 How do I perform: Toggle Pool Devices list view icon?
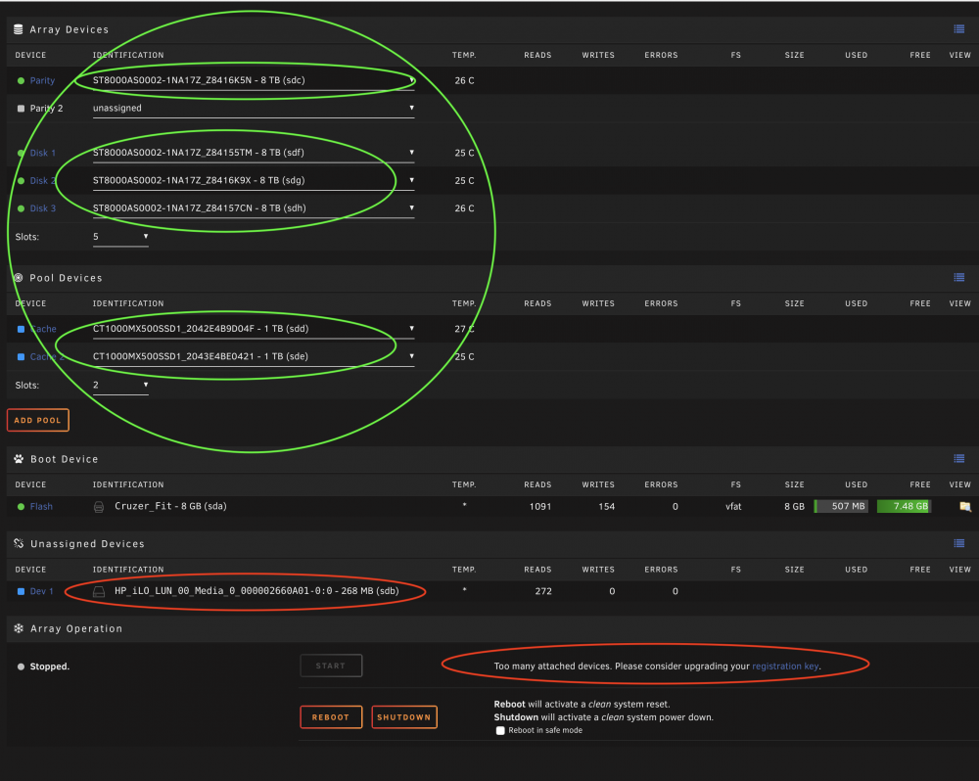click(x=959, y=278)
